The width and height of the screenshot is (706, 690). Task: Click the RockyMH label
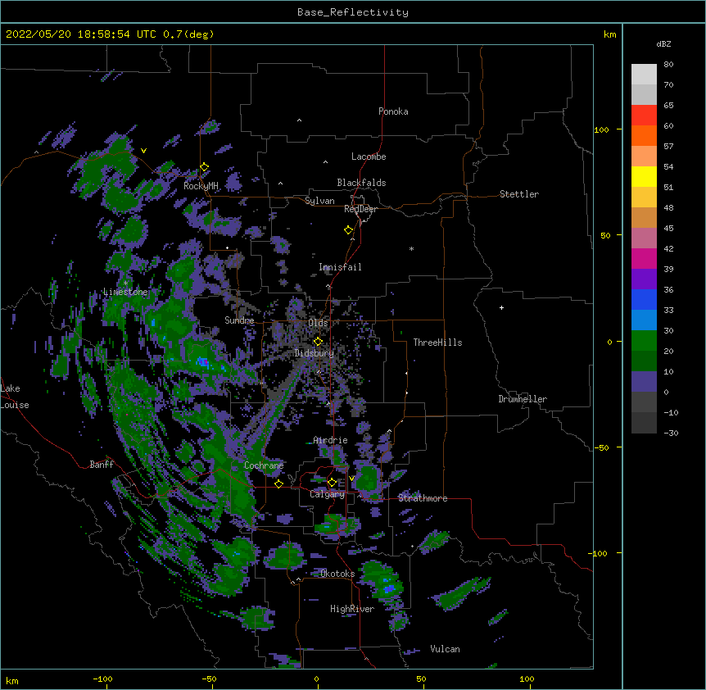click(201, 186)
